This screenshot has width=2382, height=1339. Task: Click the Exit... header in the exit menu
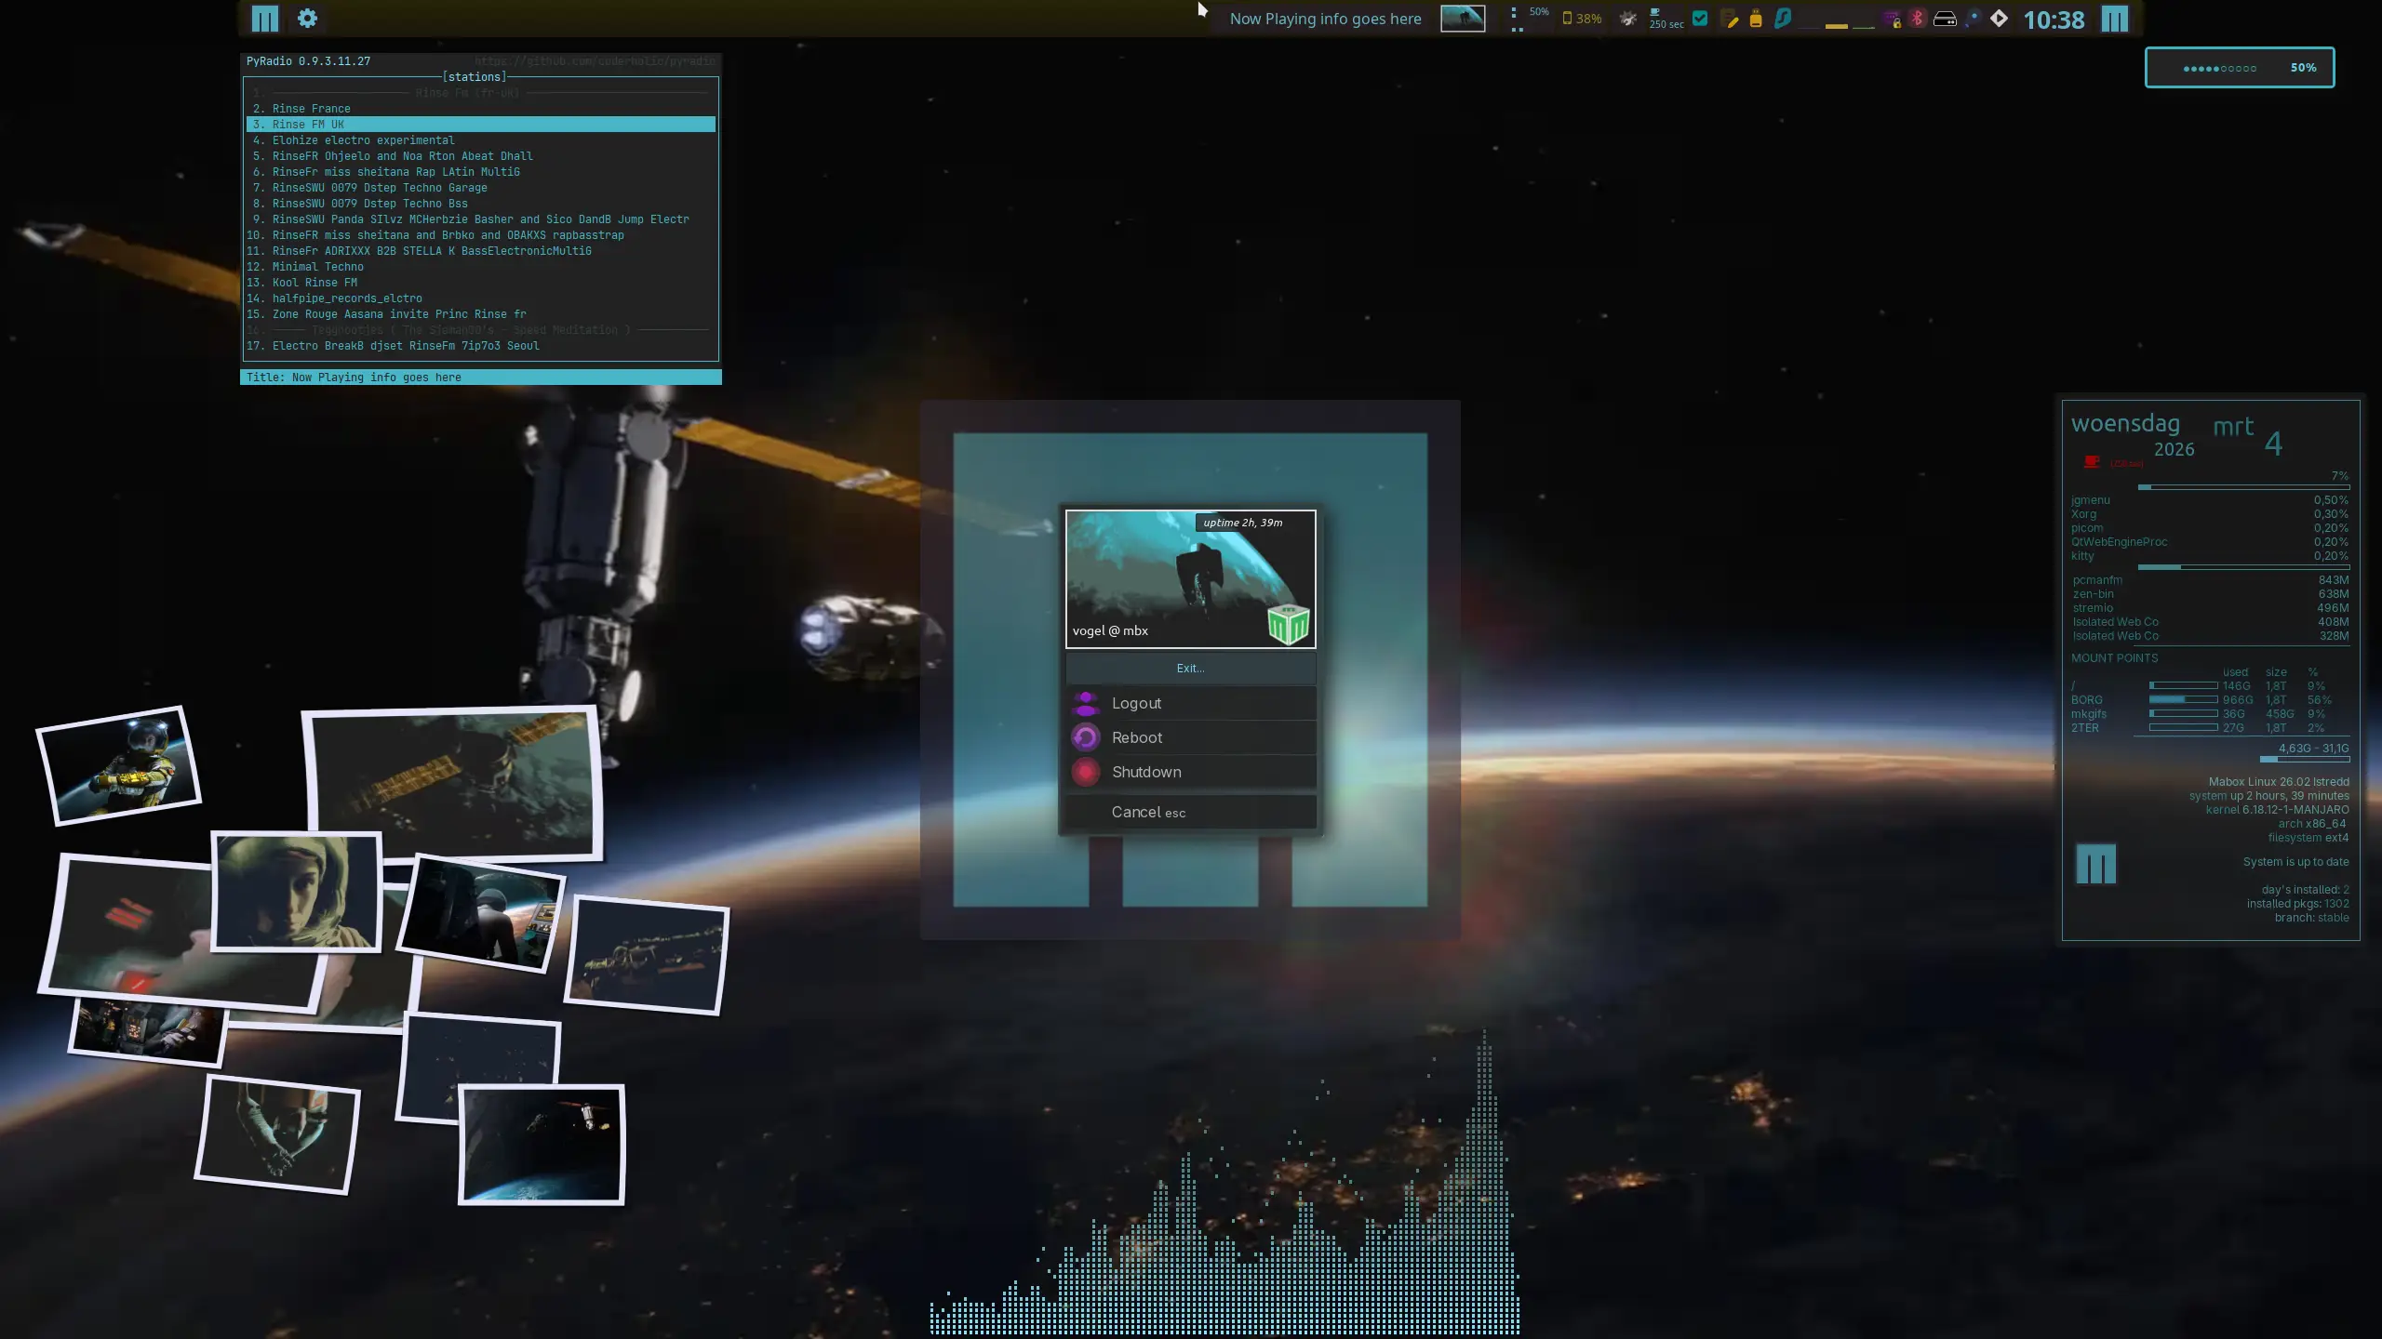[x=1190, y=669]
